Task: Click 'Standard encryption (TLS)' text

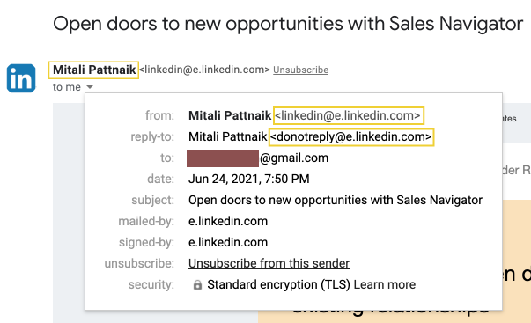Action: tap(278, 285)
